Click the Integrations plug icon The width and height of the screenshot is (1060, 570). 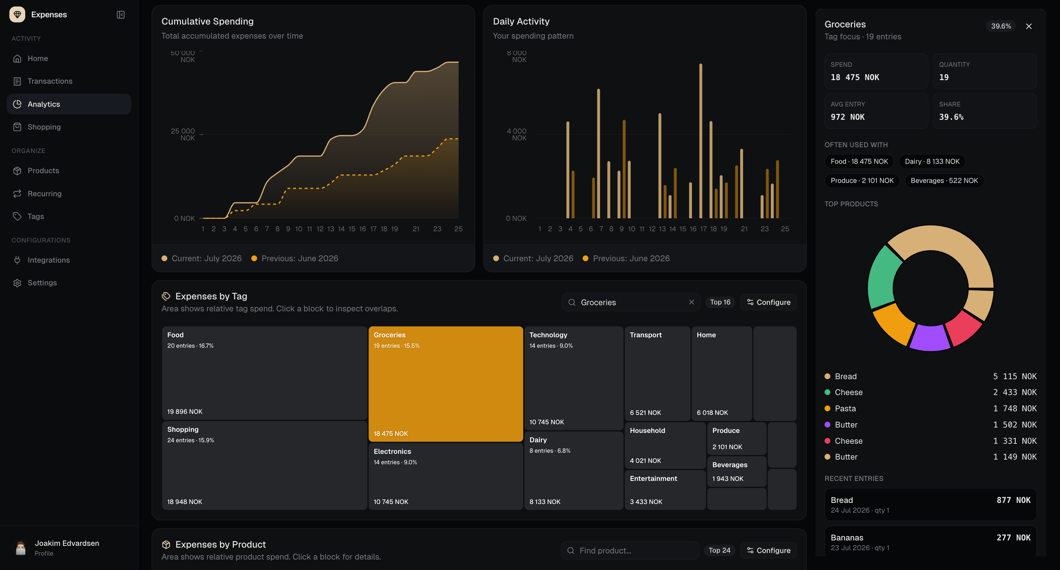[x=17, y=260]
